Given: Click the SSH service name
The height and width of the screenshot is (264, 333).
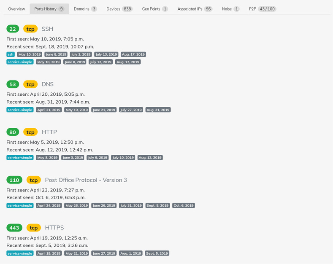Looking at the screenshot, I should click(47, 29).
